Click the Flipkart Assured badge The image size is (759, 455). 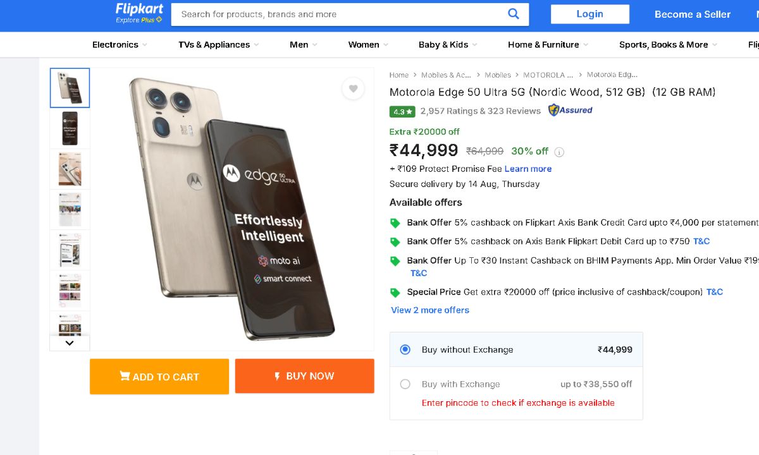tap(570, 110)
